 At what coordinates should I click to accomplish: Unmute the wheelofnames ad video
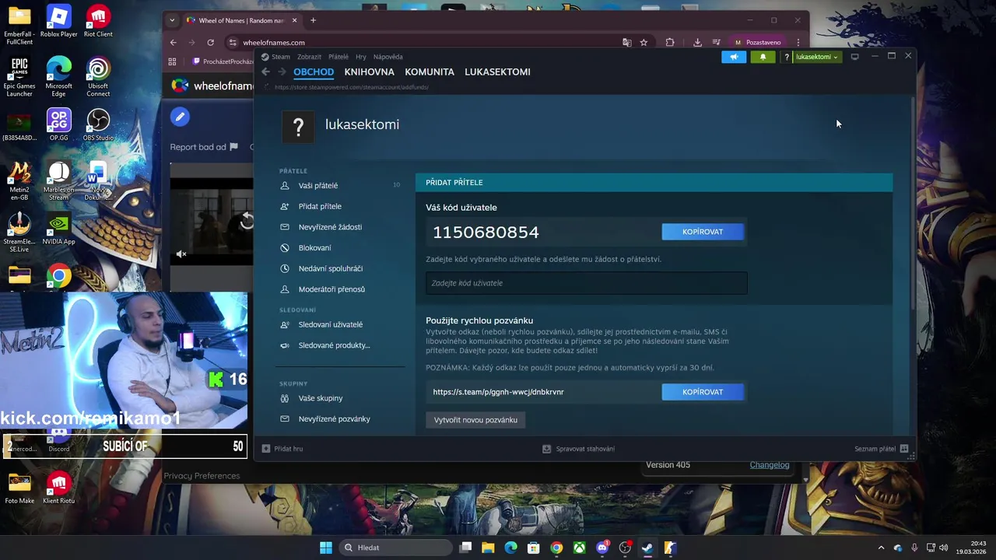pos(181,254)
